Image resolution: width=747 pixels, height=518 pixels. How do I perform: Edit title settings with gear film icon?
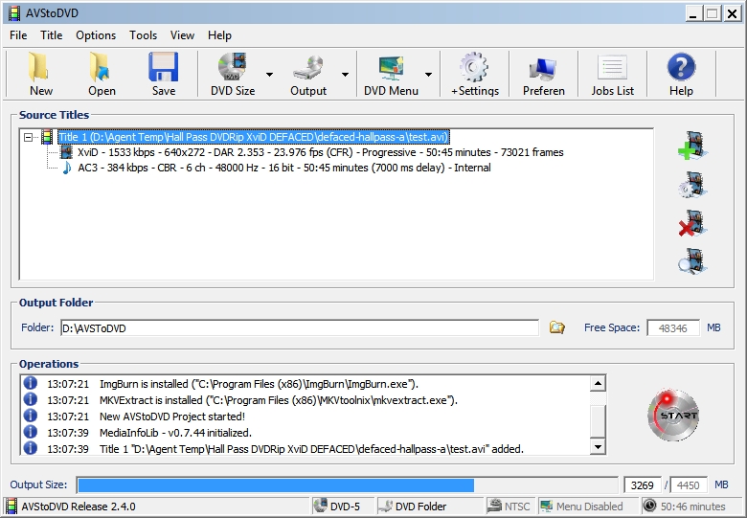(x=692, y=184)
